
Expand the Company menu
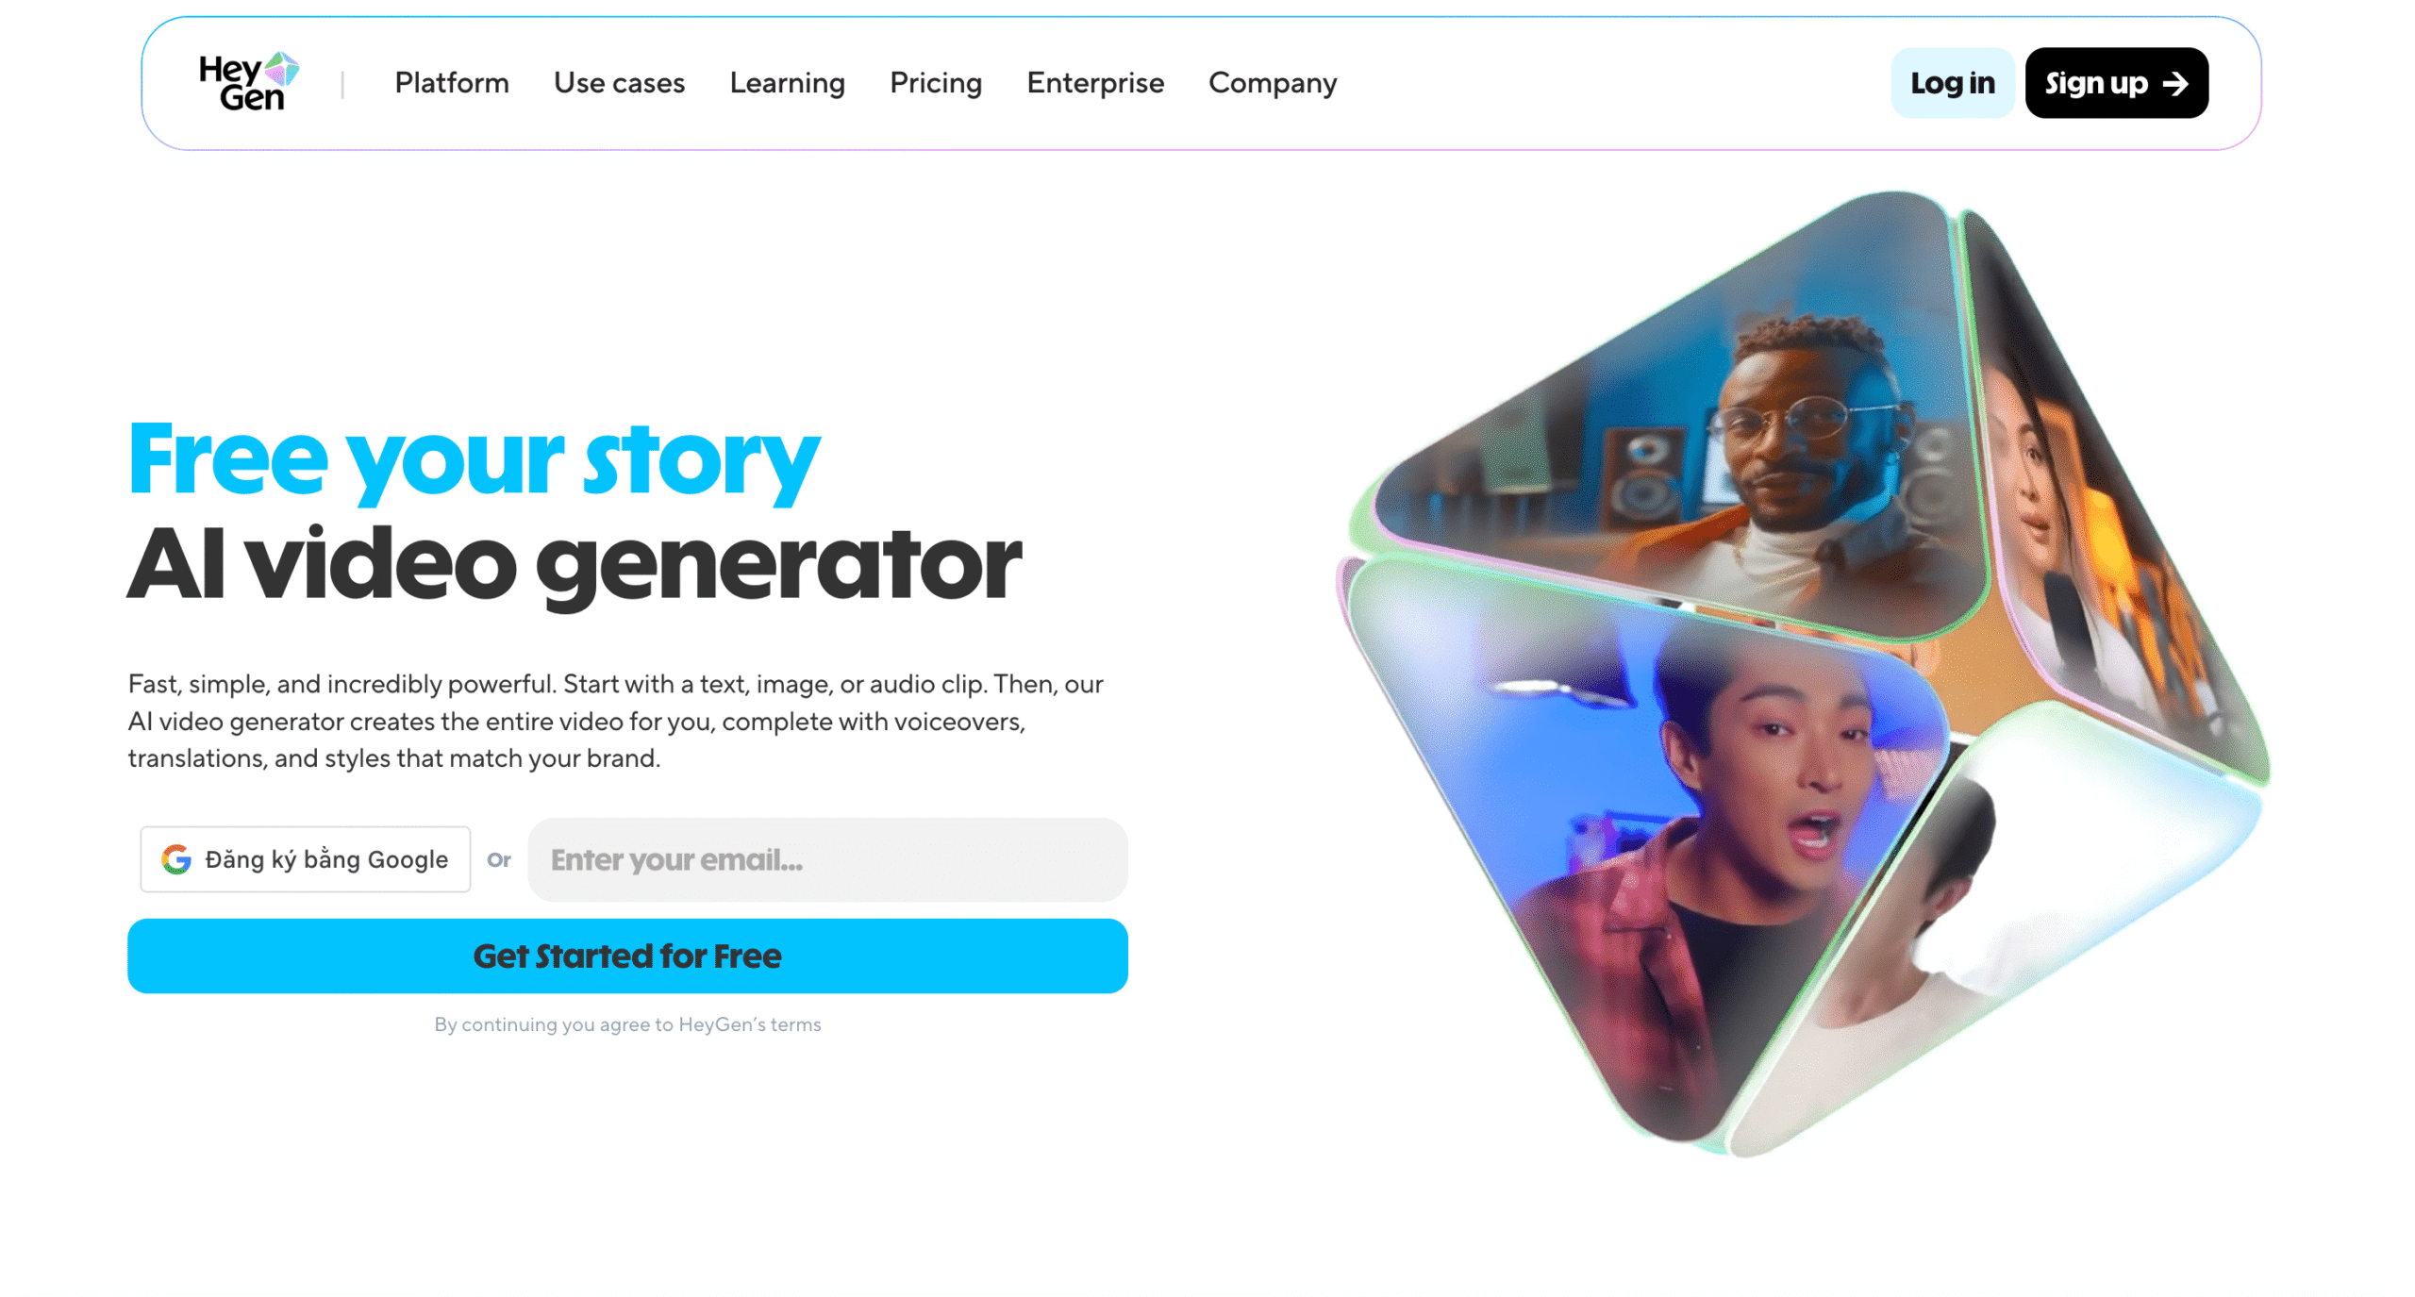click(x=1273, y=83)
